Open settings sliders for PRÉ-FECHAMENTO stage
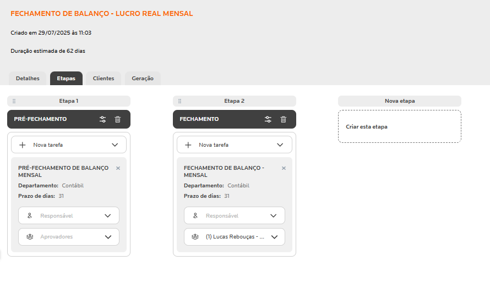This screenshot has height=283, width=490. tap(102, 119)
